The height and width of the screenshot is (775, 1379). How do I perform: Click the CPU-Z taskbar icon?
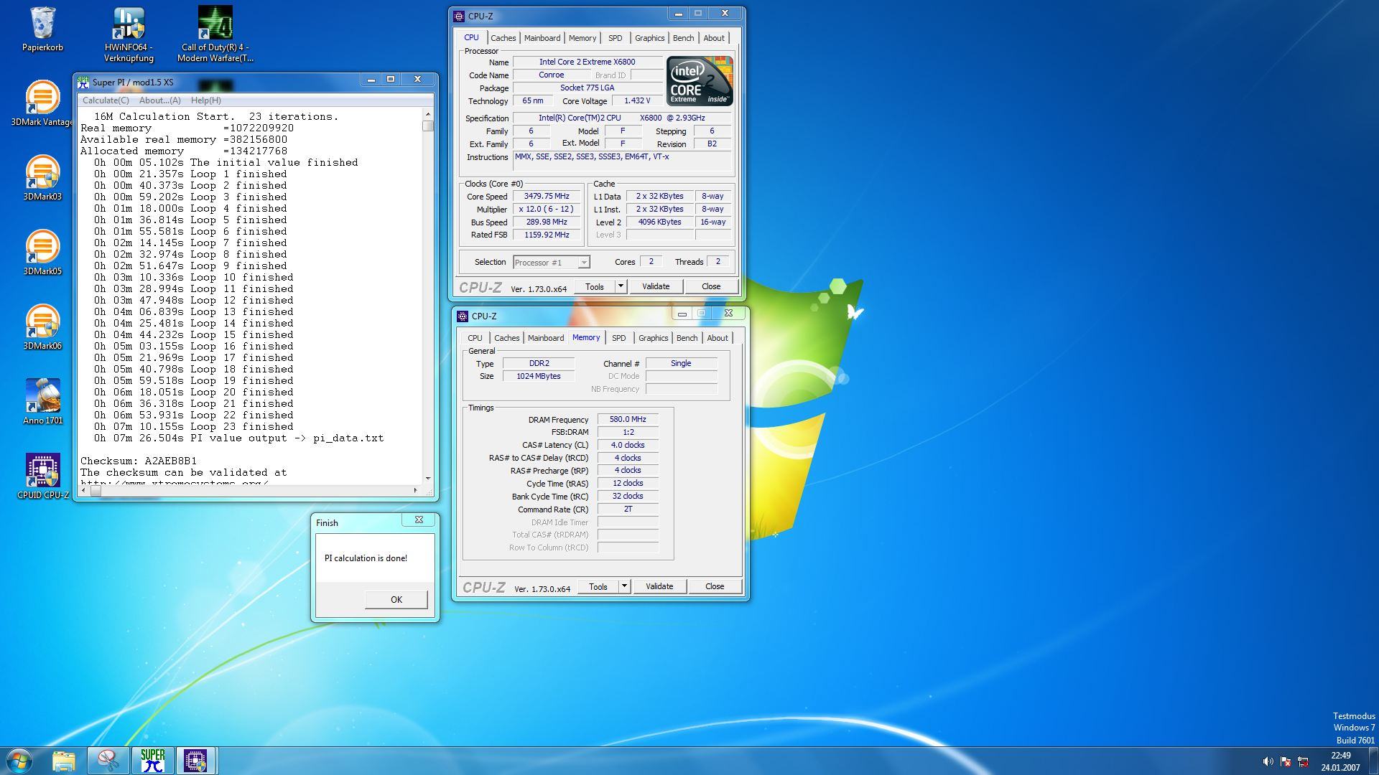195,760
